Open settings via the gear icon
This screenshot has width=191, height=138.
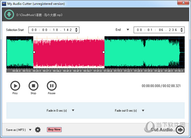click(38, 130)
